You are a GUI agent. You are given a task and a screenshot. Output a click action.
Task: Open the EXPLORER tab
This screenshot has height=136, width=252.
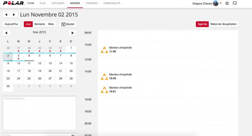tap(58, 3)
